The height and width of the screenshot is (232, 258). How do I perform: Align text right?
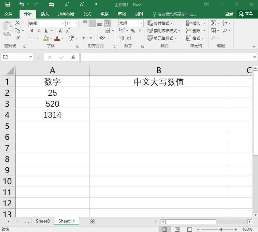(x=99, y=31)
